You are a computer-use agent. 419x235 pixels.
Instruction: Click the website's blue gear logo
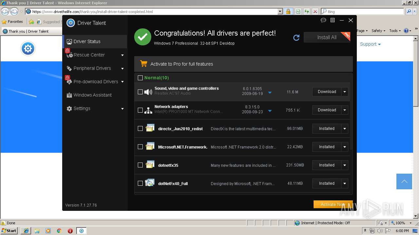point(28,49)
